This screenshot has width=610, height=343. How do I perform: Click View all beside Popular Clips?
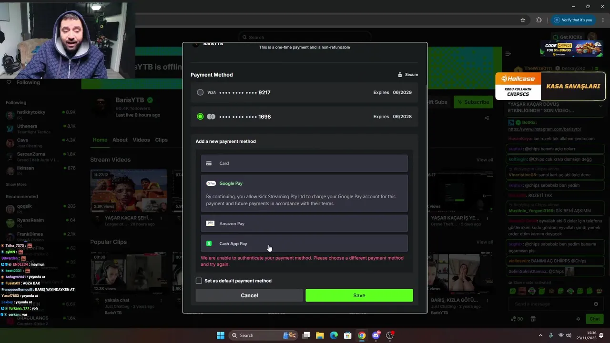485,242
